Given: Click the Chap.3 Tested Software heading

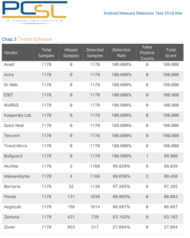Looking at the screenshot, I should coord(27,39).
